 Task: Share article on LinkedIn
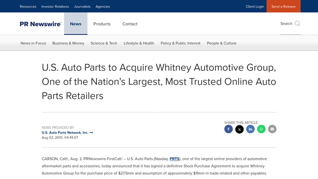(250, 129)
